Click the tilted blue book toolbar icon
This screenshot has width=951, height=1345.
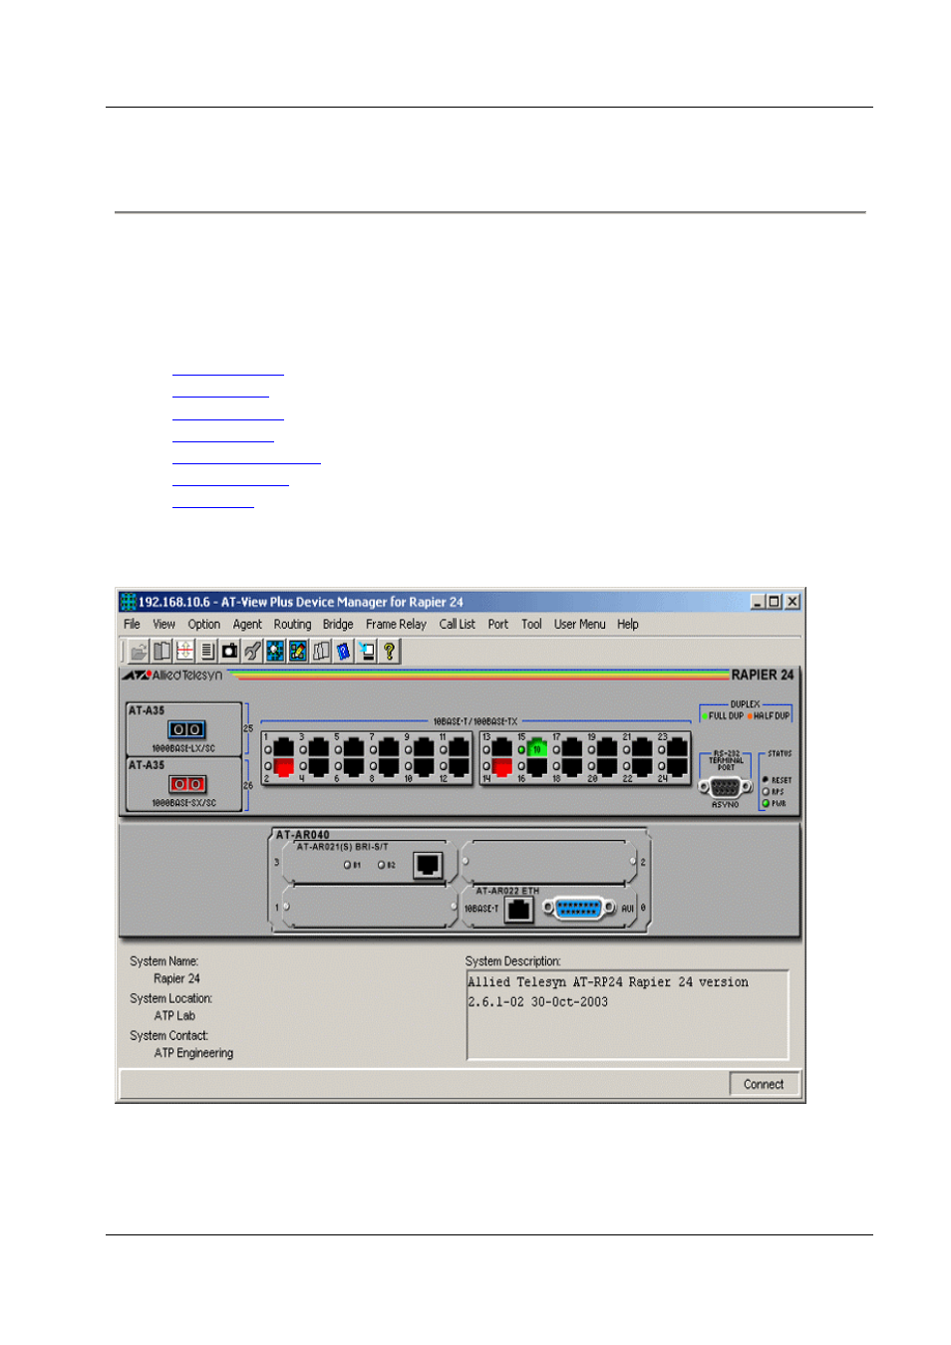[x=344, y=652]
